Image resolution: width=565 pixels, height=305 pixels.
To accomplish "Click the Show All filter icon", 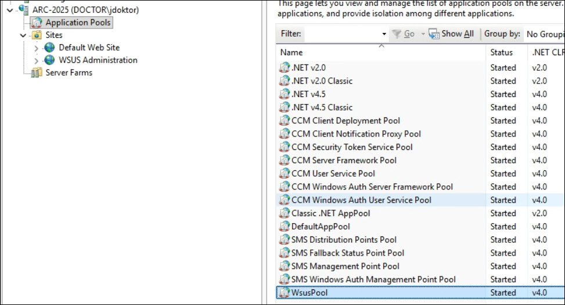I will [x=434, y=34].
